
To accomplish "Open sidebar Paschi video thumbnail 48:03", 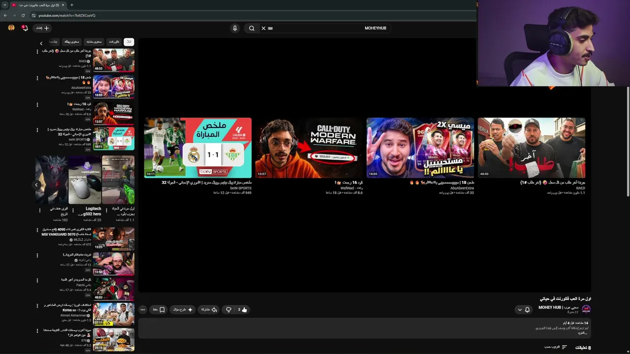I will [114, 289].
